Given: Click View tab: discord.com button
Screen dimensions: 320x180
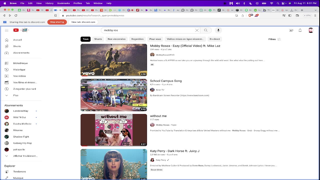Looking at the screenshot, I should coord(83,22).
